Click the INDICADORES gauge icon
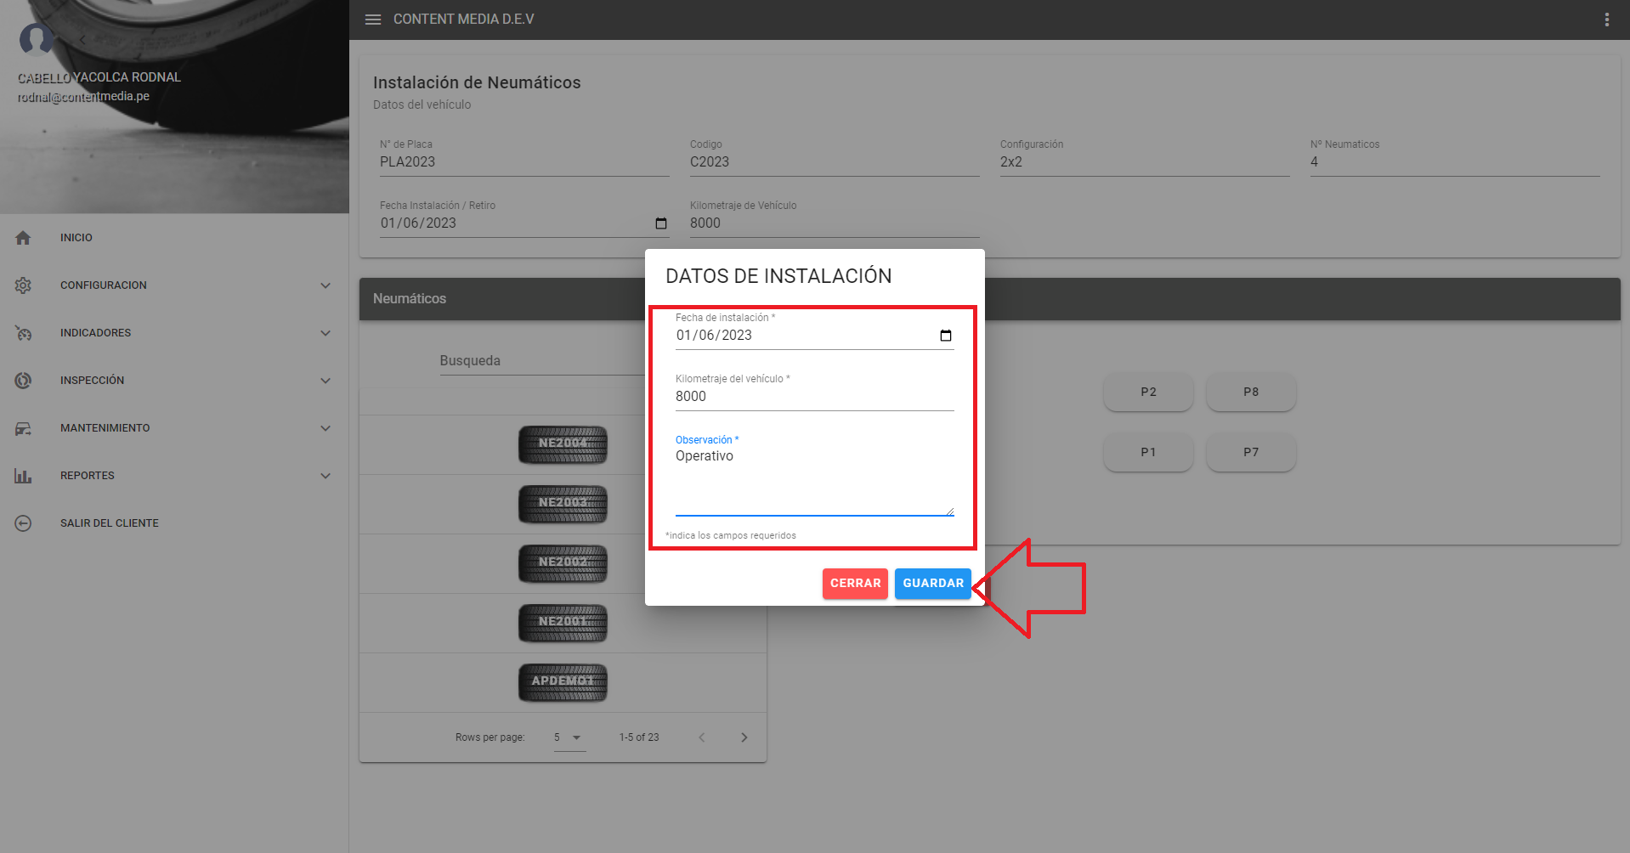Screen dimensions: 1630x853 (23, 333)
